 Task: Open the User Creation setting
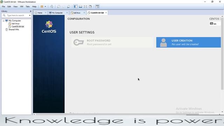coord(188,42)
